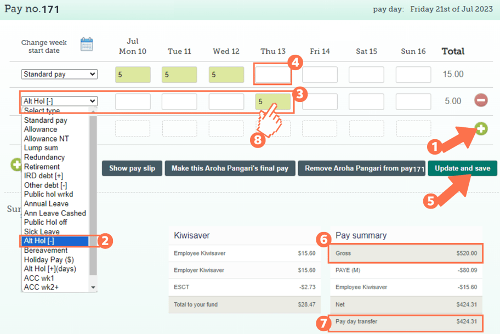This screenshot has height=334, width=500.
Task: Click the empty Thu 13 standard pay field
Action: [x=272, y=73]
